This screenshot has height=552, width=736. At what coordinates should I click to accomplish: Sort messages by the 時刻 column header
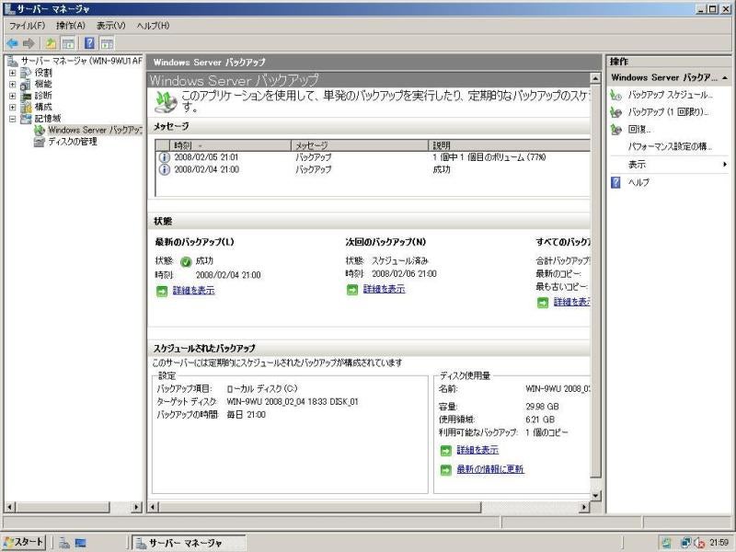click(x=230, y=145)
